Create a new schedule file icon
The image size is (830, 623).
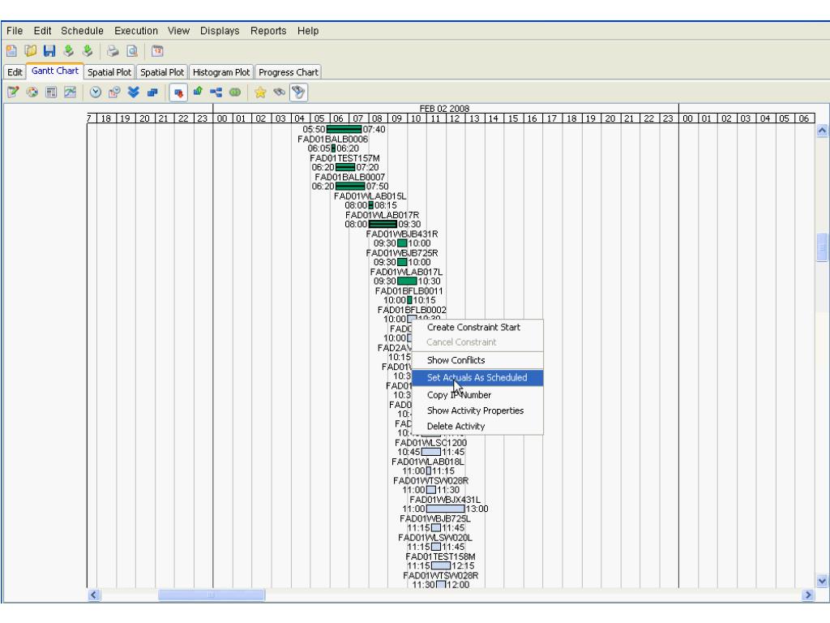click(x=11, y=51)
